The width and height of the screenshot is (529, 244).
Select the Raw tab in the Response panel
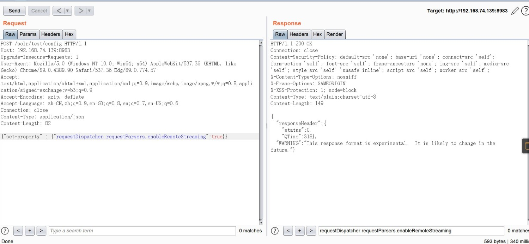(280, 34)
